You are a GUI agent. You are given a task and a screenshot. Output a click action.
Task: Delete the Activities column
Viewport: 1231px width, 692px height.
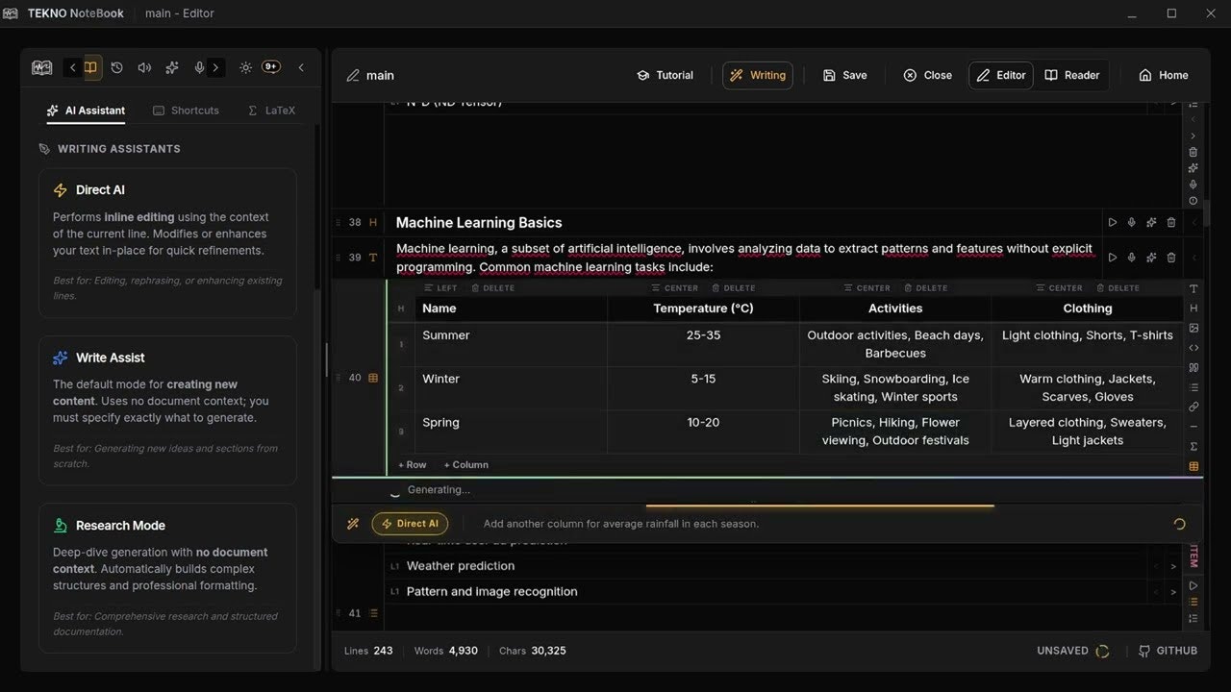(925, 288)
